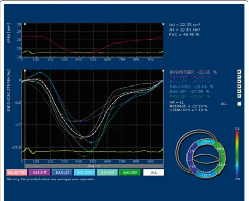
Task: Click the BAS INF: -27.04 % reading
Action: (x=190, y=91)
